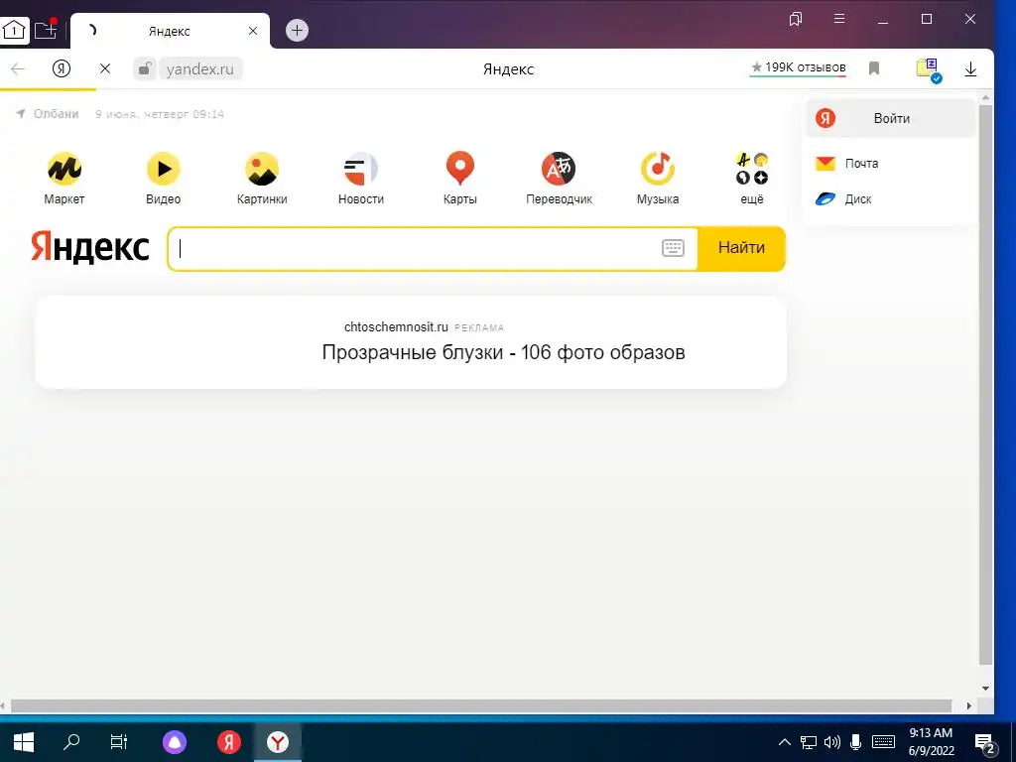Image resolution: width=1016 pixels, height=762 pixels.
Task: Open the taskbar clock and date
Action: (931, 742)
